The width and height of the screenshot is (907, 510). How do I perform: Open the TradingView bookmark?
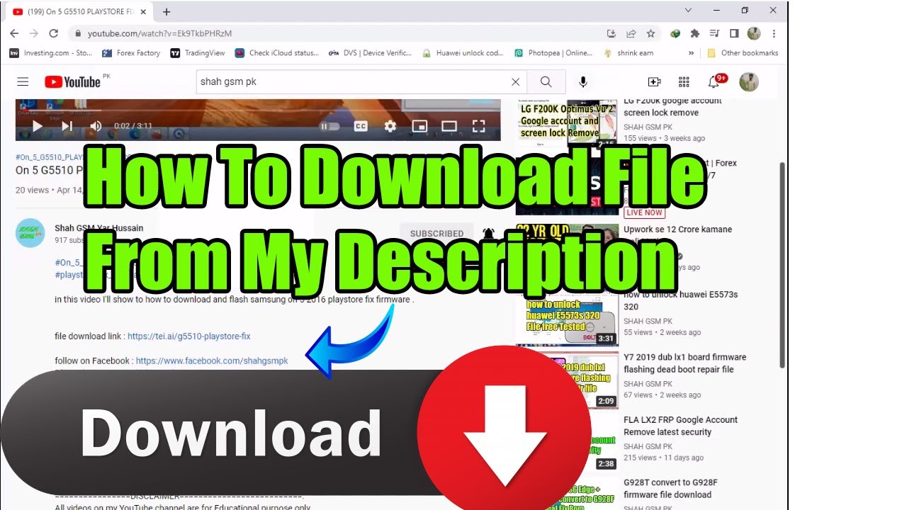[x=198, y=53]
